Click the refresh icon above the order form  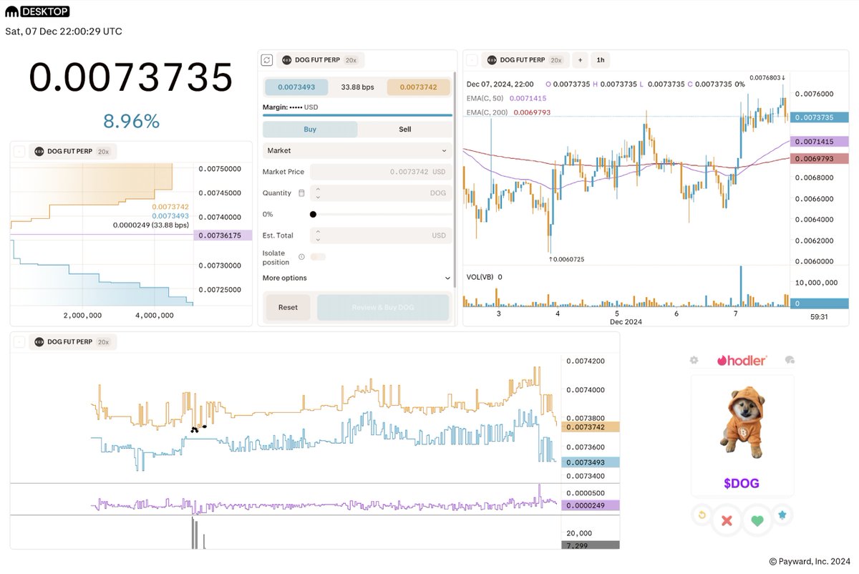(x=267, y=60)
